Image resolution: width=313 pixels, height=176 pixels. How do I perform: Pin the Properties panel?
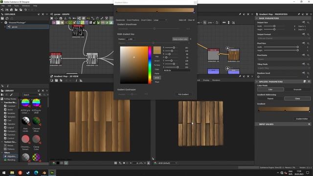[x=299, y=14]
